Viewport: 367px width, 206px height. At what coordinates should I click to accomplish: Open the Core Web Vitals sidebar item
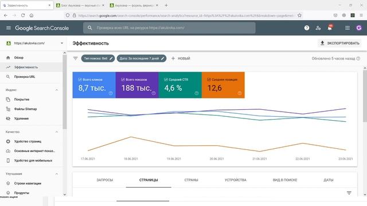(32, 151)
